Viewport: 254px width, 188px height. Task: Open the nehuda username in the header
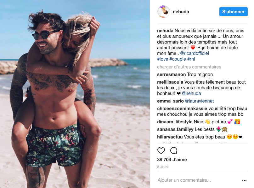[x=181, y=12]
